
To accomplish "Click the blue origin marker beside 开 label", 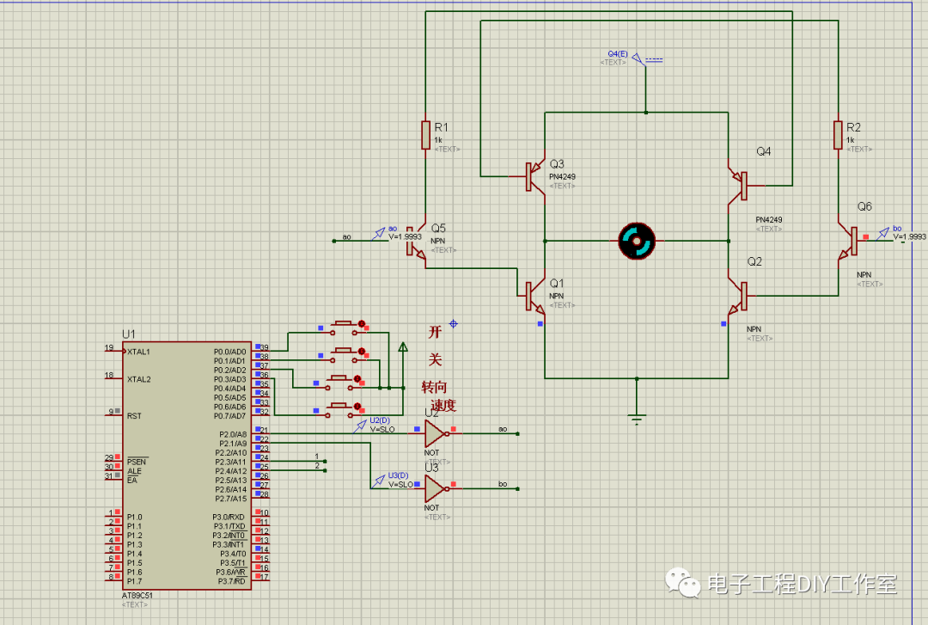I will [454, 323].
